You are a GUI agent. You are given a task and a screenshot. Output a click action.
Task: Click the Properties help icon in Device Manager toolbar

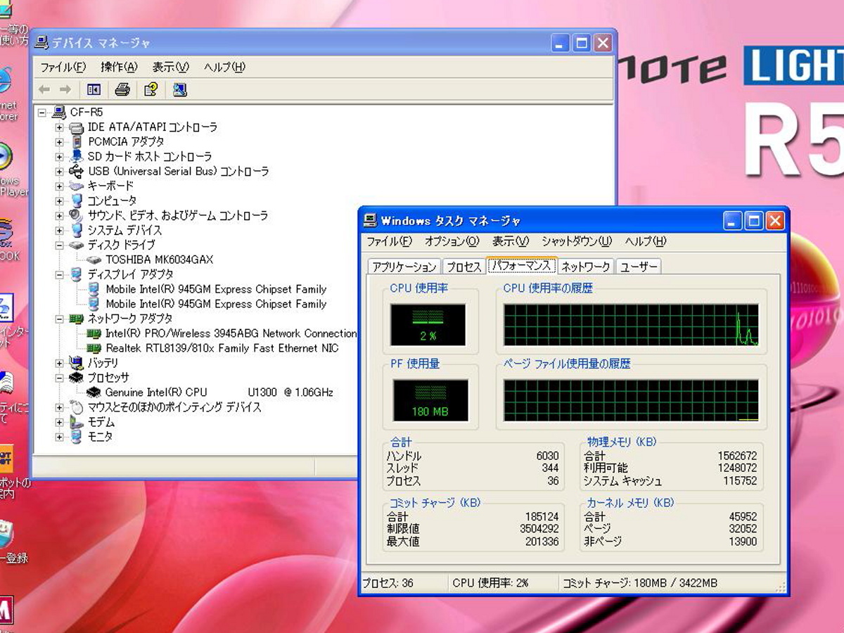pyautogui.click(x=151, y=89)
